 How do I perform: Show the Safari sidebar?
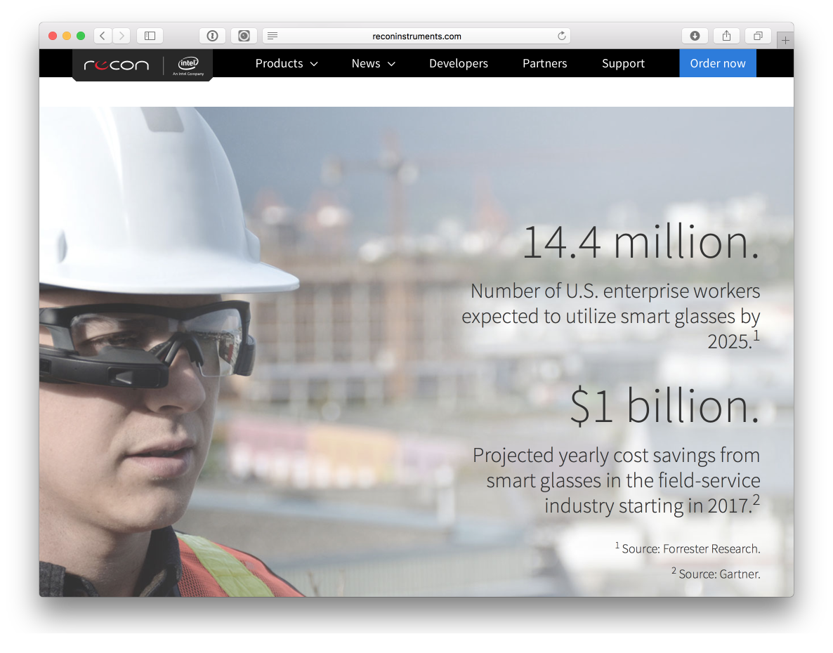pyautogui.click(x=150, y=36)
